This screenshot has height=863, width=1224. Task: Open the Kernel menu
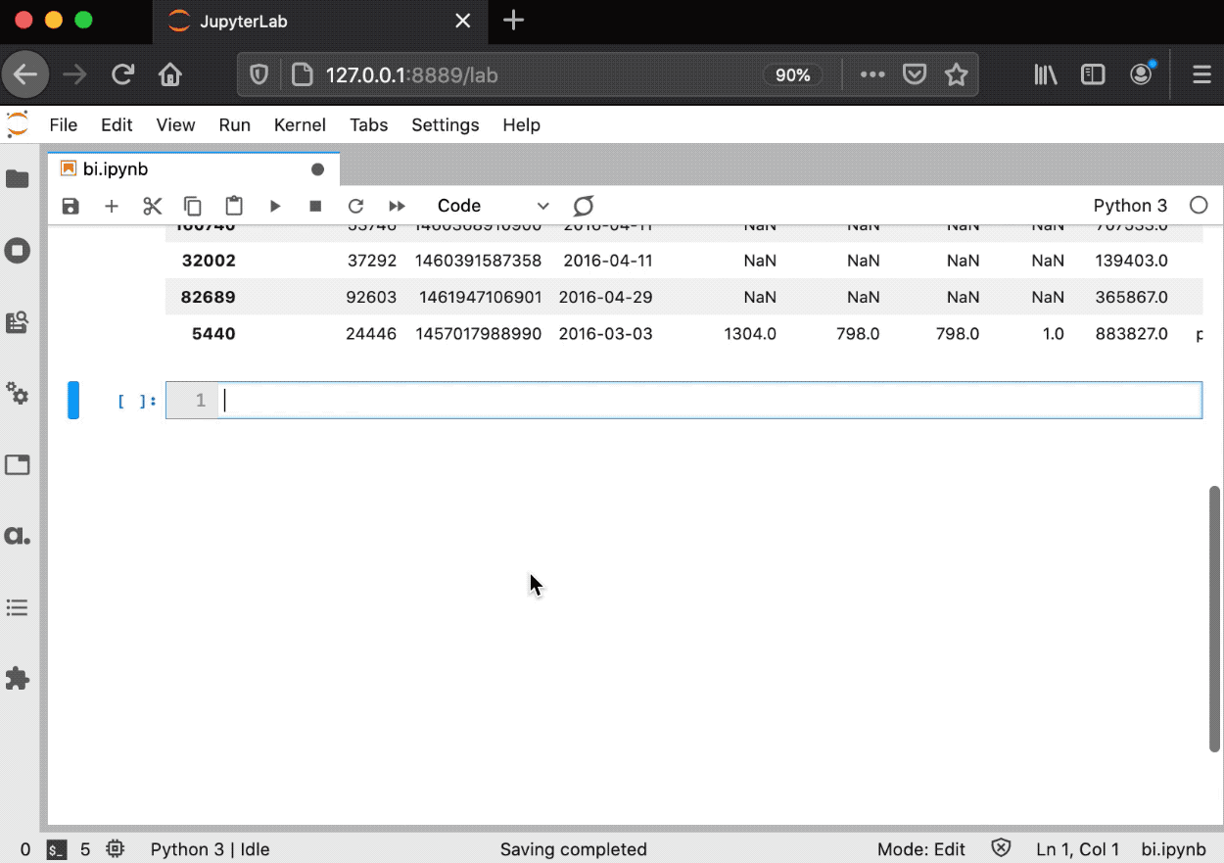click(x=300, y=124)
